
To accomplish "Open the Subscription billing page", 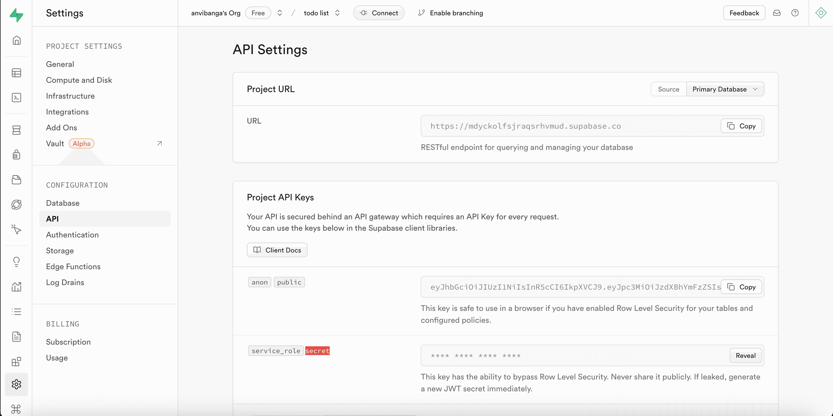I will (x=68, y=342).
